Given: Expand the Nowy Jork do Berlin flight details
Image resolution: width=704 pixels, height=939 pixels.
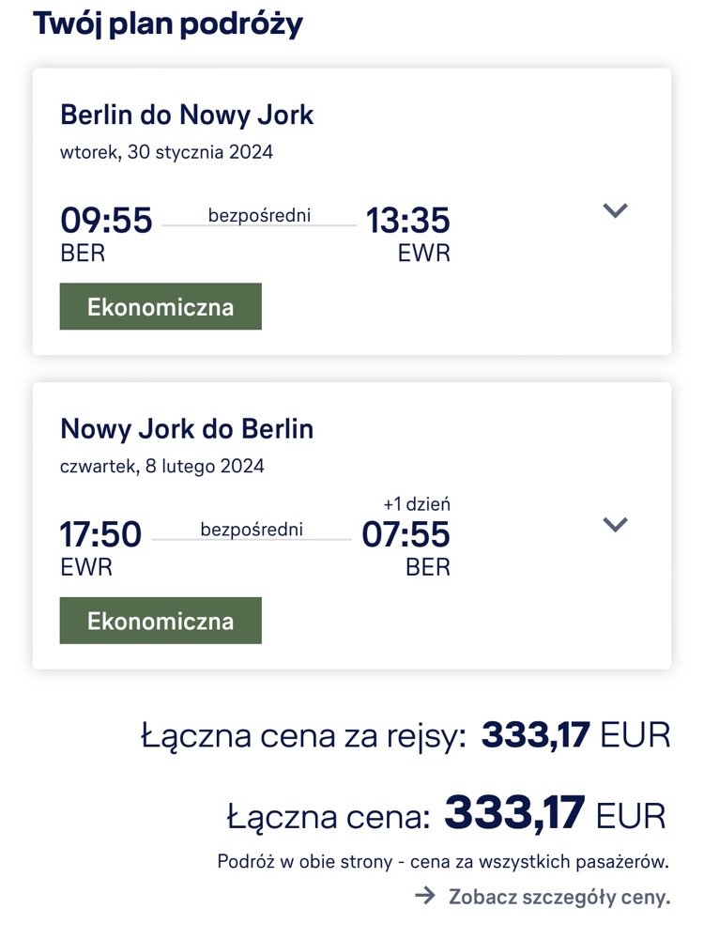Looking at the screenshot, I should pos(615,524).
